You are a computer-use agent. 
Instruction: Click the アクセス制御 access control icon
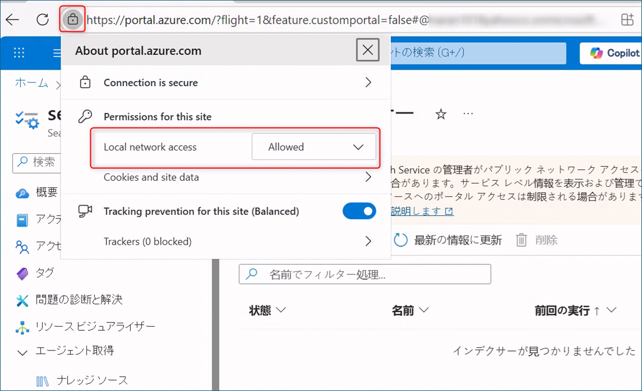tap(22, 247)
